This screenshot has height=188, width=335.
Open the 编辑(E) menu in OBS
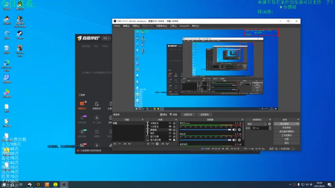[x=126, y=26]
